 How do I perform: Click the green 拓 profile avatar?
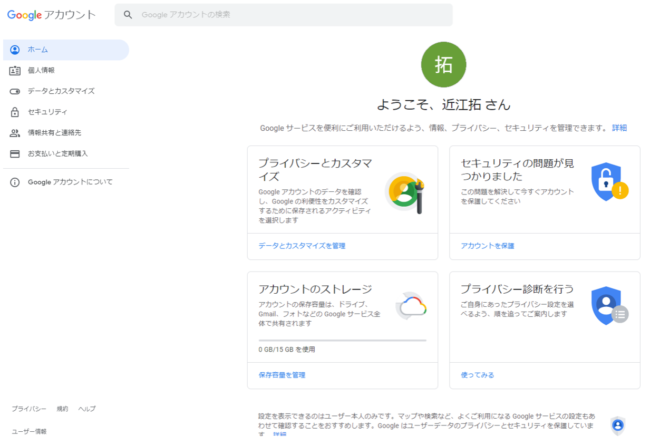point(444,64)
